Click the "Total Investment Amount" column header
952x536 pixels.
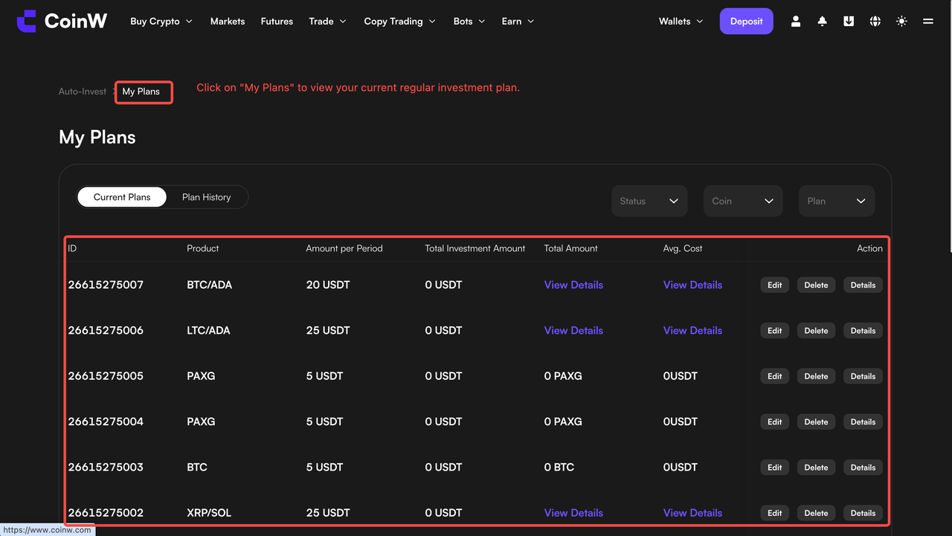pyautogui.click(x=475, y=248)
